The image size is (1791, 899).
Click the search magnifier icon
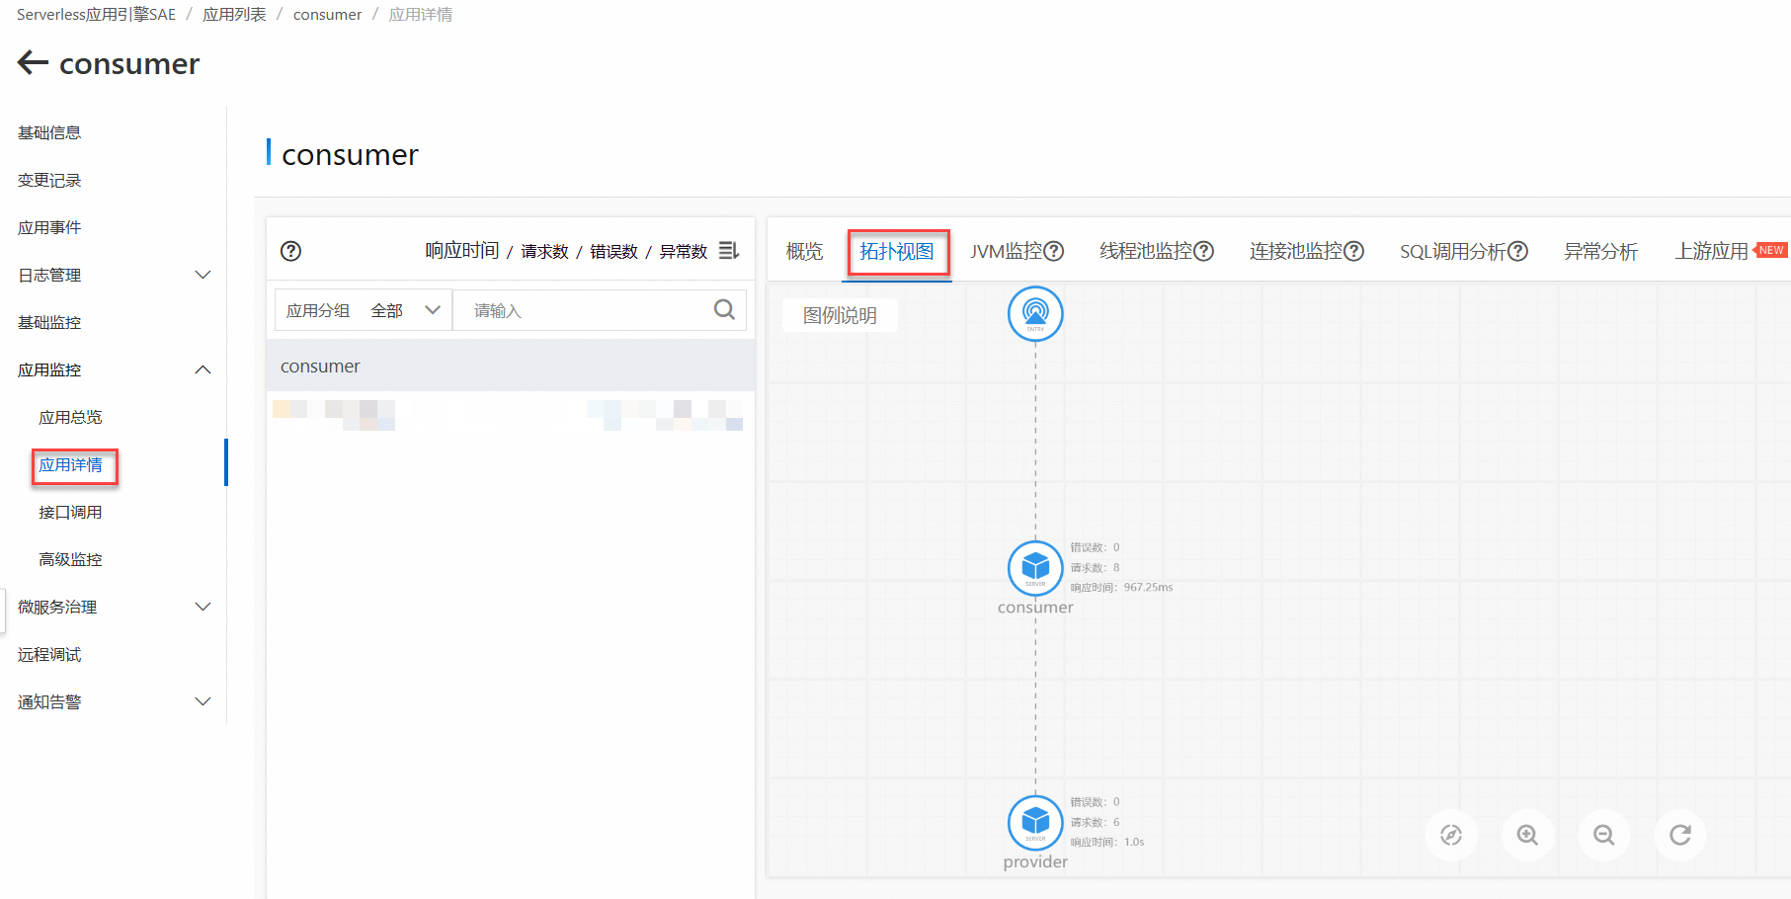[x=724, y=310]
